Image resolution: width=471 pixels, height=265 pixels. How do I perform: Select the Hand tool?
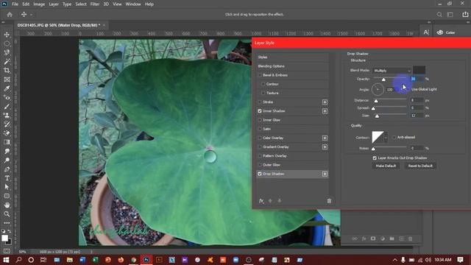click(7, 205)
